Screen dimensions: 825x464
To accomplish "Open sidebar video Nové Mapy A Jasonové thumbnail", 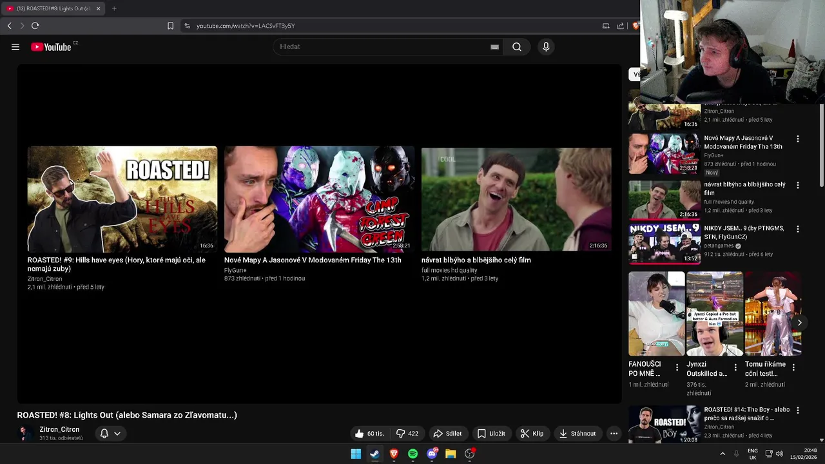I will 664,154.
